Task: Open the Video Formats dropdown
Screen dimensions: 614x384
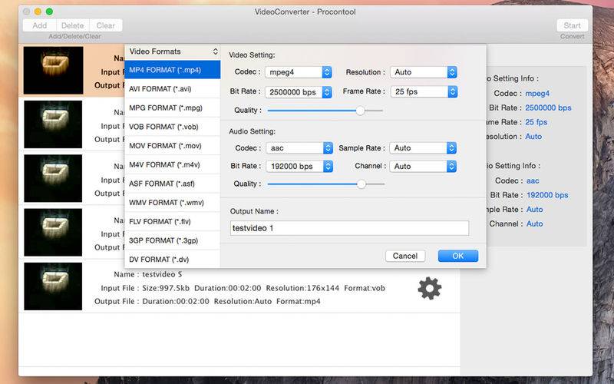Action: pyautogui.click(x=173, y=51)
